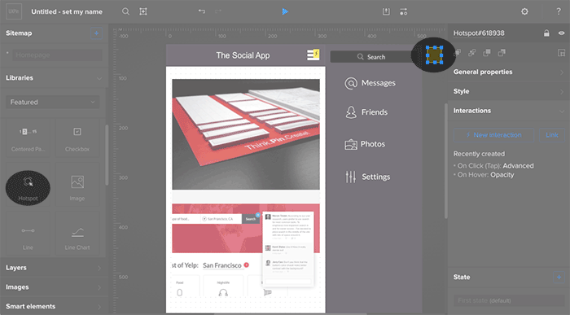Click the project name Untitled - set my name

(x=67, y=11)
